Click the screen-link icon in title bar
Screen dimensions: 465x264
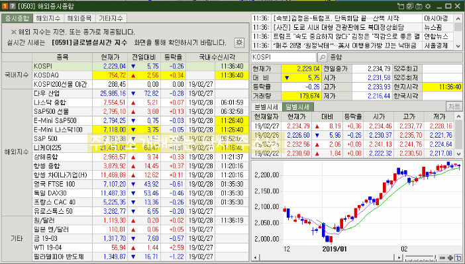[x=401, y=6]
